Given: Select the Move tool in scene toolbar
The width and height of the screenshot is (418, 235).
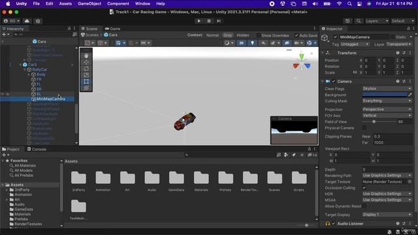Looking at the screenshot, I should (x=86, y=62).
